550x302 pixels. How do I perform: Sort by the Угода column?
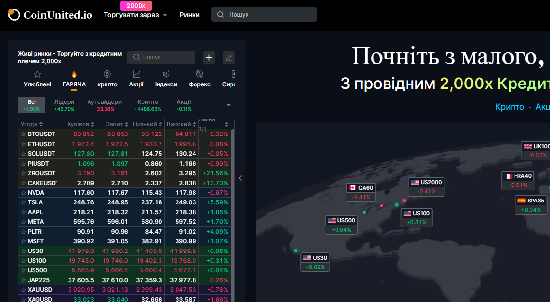click(x=32, y=124)
